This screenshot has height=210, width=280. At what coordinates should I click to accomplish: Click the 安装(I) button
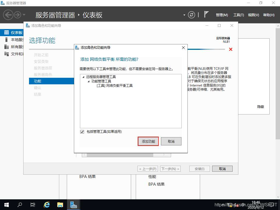point(200,169)
